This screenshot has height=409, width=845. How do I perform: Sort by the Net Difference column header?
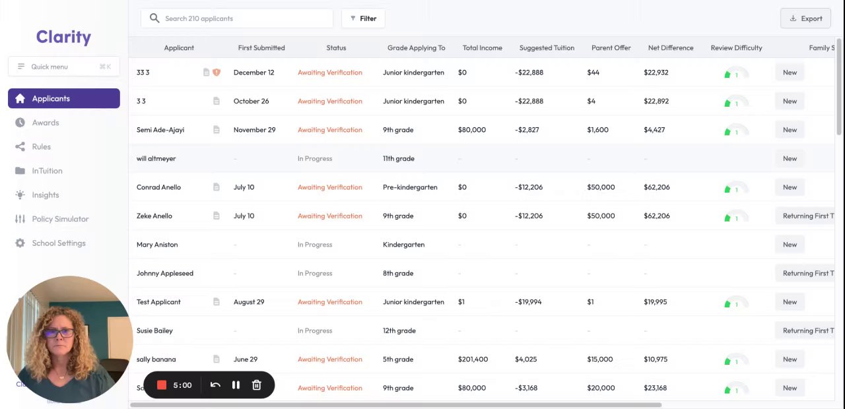point(671,48)
